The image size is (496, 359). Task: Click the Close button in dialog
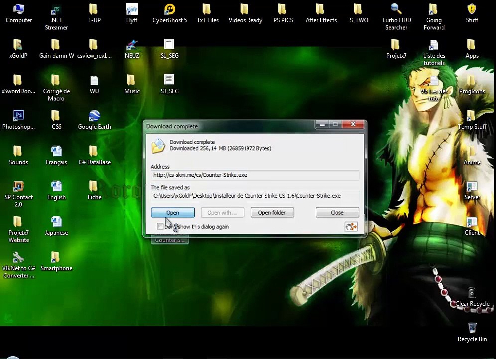click(337, 212)
